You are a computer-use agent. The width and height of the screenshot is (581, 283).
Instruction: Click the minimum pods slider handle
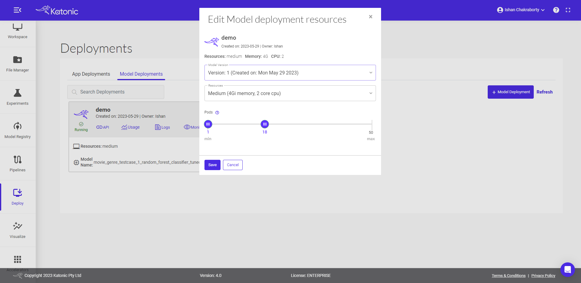208,124
